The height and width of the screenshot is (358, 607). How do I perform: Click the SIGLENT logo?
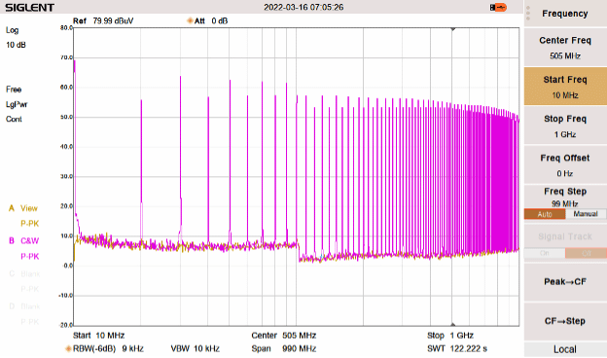click(x=29, y=8)
